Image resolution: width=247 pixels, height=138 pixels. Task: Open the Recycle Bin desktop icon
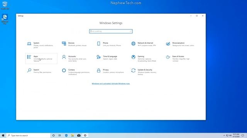click(x=5, y=5)
